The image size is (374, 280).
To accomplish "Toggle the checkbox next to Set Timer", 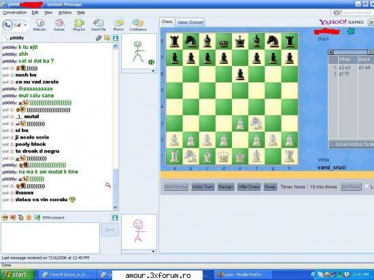I will (x=367, y=186).
